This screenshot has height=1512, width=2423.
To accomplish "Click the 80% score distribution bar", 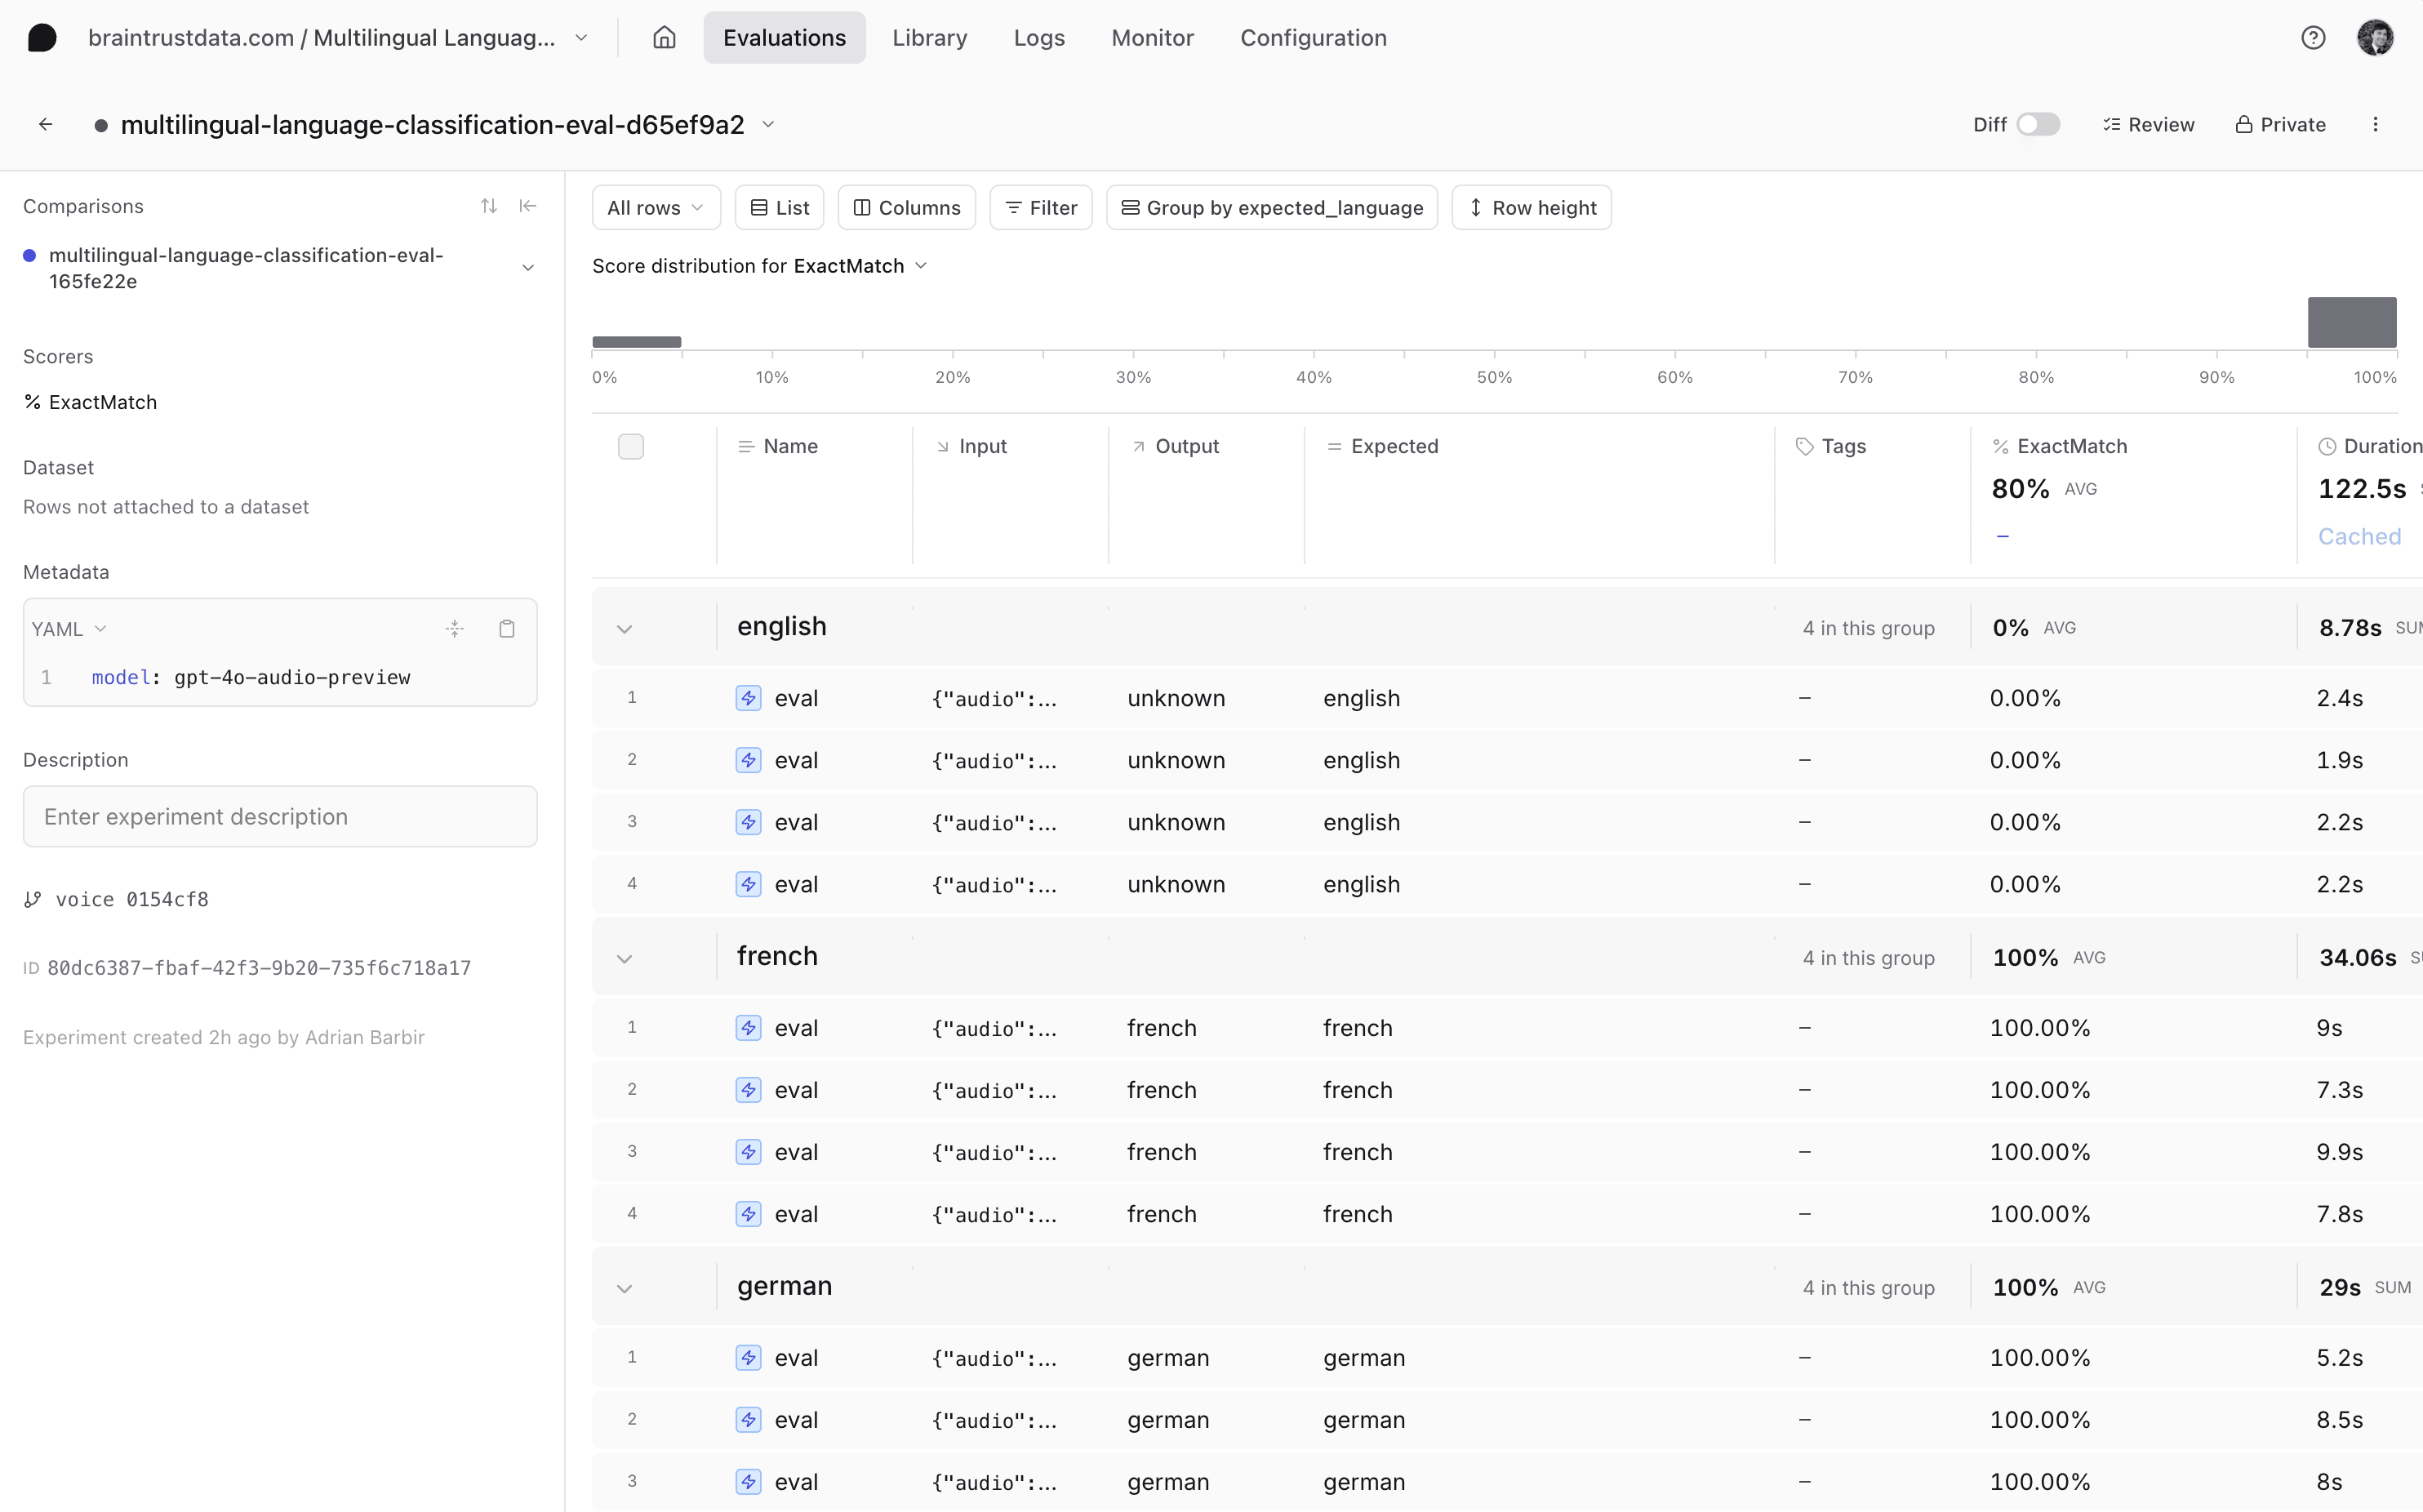I will coord(2352,322).
